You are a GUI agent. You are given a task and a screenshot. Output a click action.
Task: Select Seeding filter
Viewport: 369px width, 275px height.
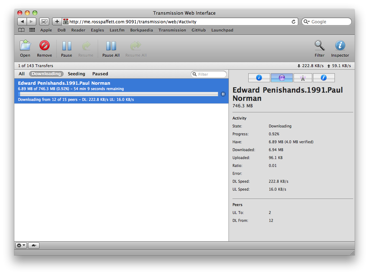(77, 74)
